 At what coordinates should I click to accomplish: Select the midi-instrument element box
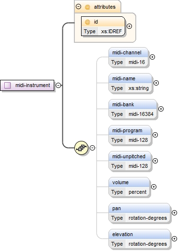(x=27, y=85)
